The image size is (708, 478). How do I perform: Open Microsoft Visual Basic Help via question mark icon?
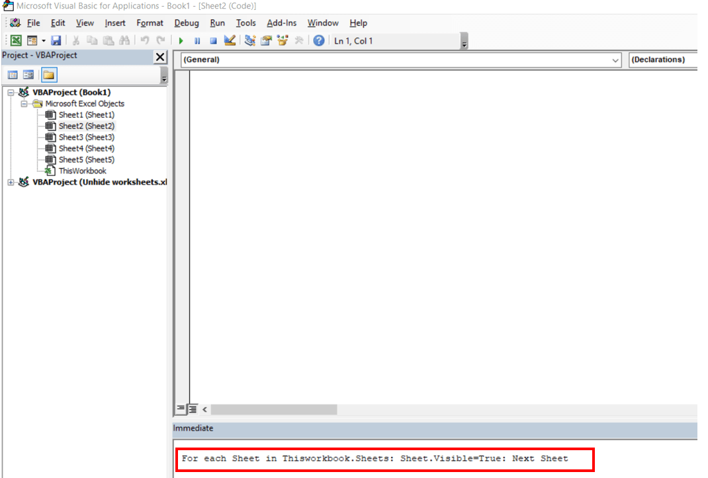318,40
